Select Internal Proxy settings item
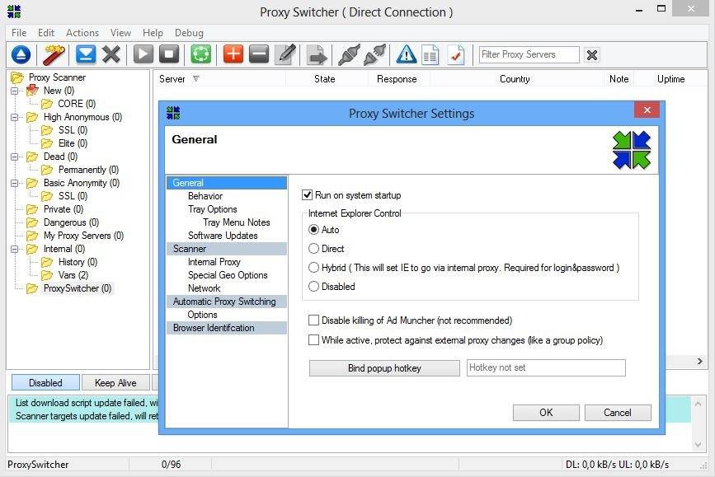715x477 pixels. [214, 262]
